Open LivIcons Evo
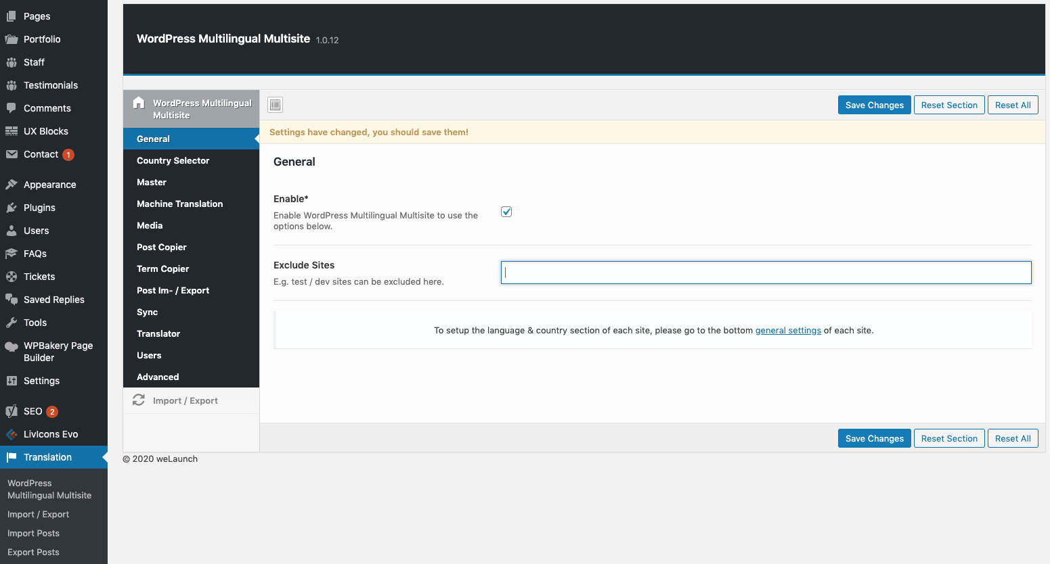 click(54, 434)
